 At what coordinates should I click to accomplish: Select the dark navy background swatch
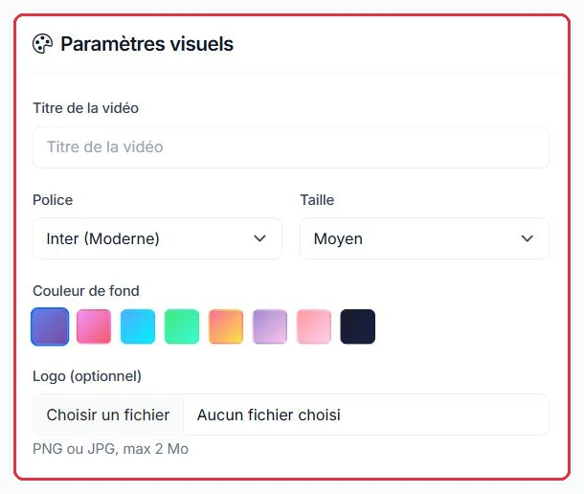click(x=357, y=326)
